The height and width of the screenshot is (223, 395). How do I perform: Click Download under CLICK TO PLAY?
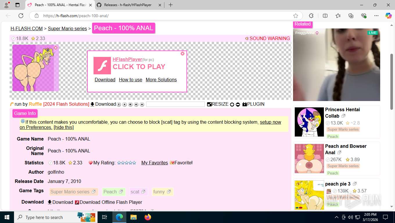(x=105, y=80)
